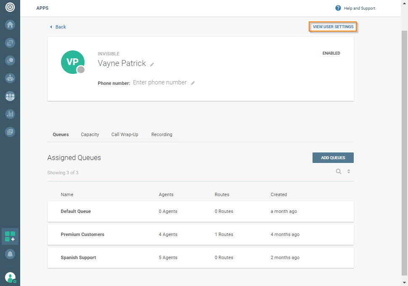The width and height of the screenshot is (408, 286).
Task: Switch to the Capacity tab
Action: click(x=90, y=134)
